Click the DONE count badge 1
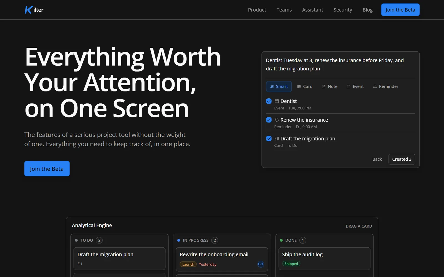 pyautogui.click(x=303, y=240)
